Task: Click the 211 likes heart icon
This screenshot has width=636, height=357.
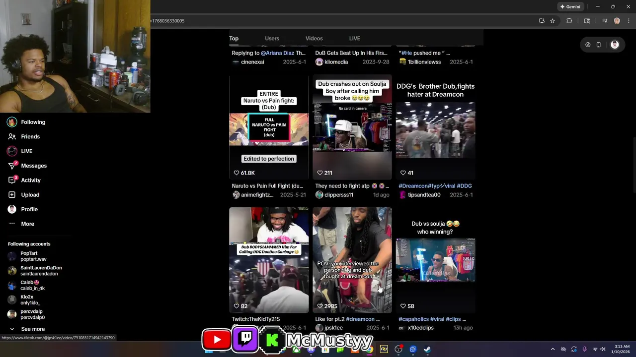Action: [320, 173]
